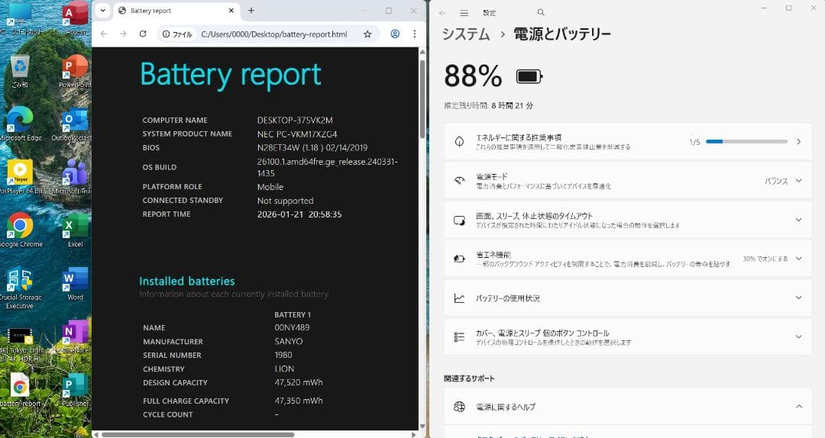
Task: Launch the Google Chrome desktop shortcut
Action: [x=20, y=230]
